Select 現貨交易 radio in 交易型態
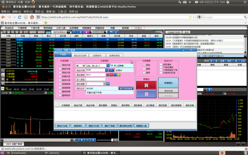 coord(60,65)
